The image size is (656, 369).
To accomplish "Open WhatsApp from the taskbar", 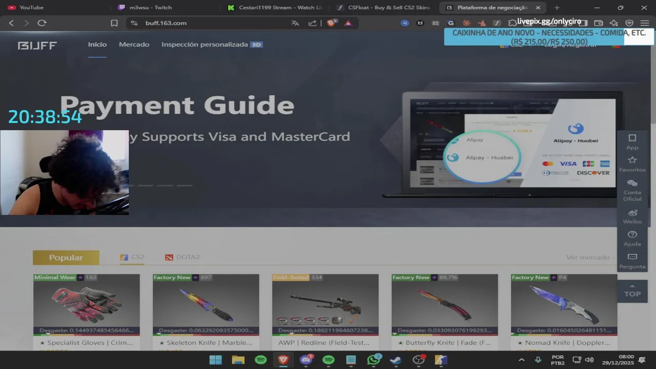I will (374, 360).
